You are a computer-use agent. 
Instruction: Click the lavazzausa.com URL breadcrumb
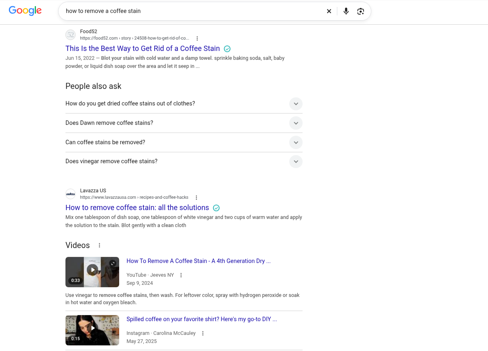134,198
